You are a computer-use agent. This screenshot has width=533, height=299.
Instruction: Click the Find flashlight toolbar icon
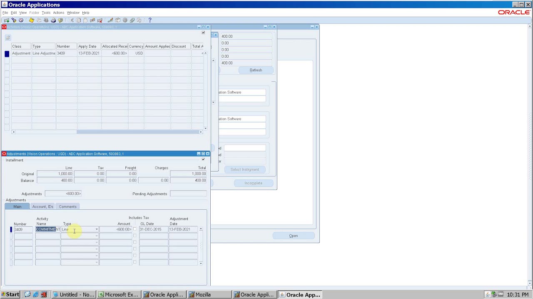coord(14,20)
